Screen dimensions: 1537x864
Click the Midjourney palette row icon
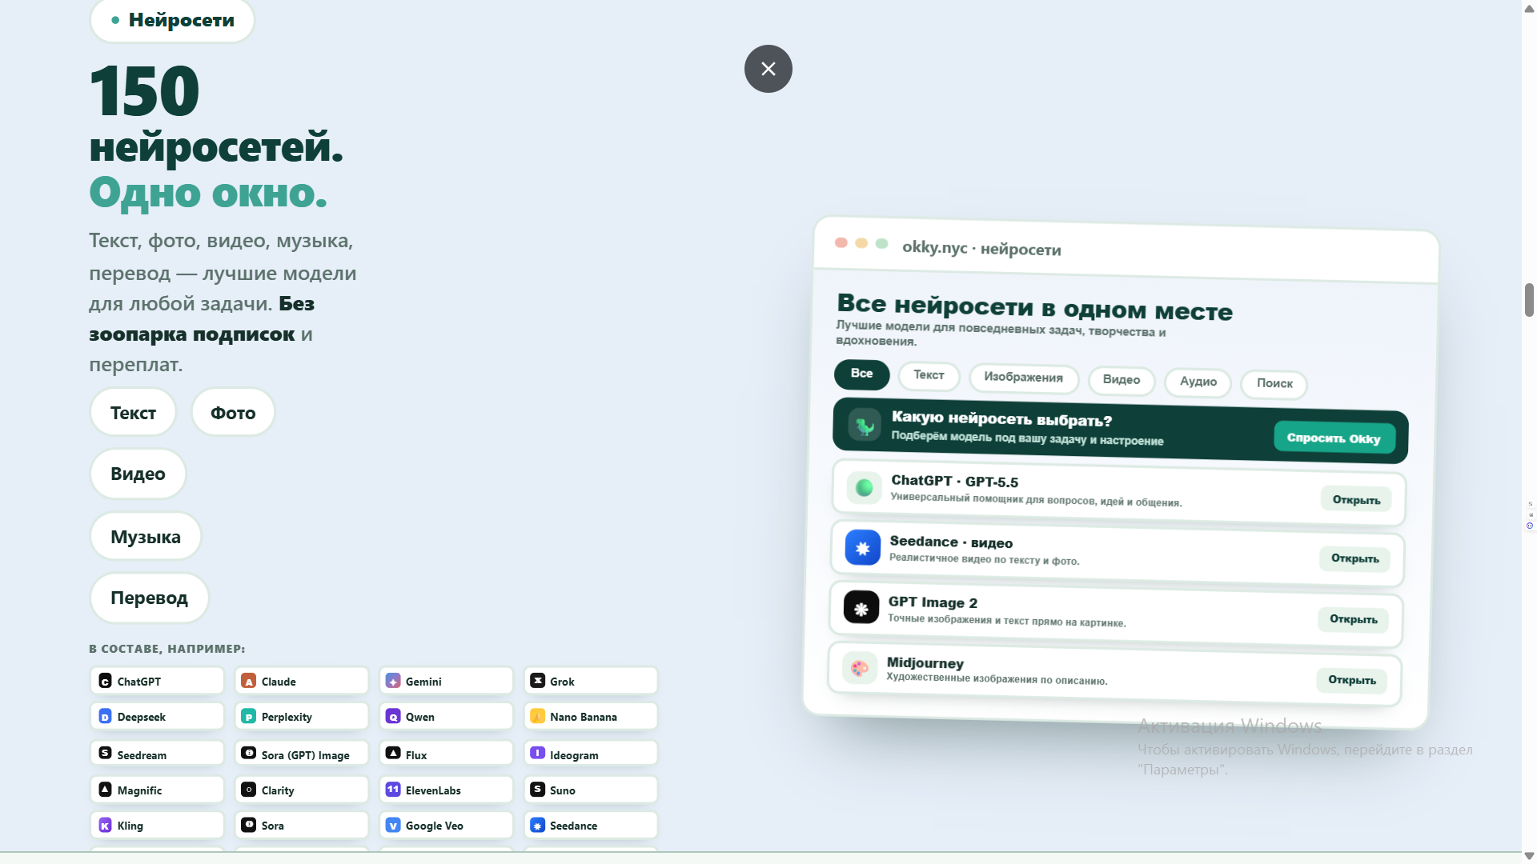coord(859,668)
